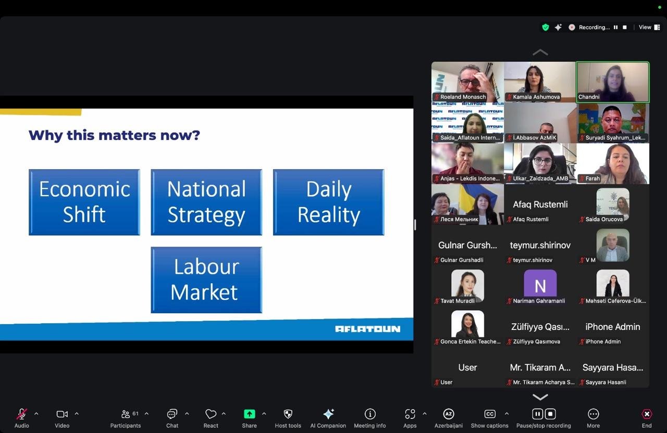Expand the Audio options chevron
The width and height of the screenshot is (667, 433).
tap(36, 414)
